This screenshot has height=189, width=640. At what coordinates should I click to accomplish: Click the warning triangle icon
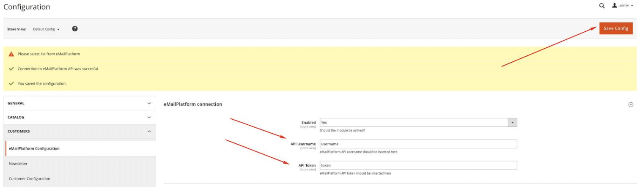click(x=11, y=54)
